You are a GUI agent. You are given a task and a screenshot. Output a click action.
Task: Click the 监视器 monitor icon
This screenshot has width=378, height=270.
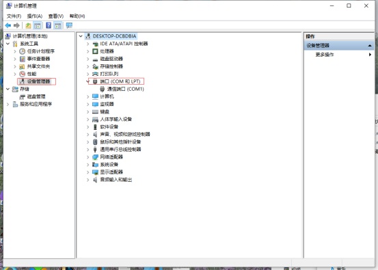(95, 104)
